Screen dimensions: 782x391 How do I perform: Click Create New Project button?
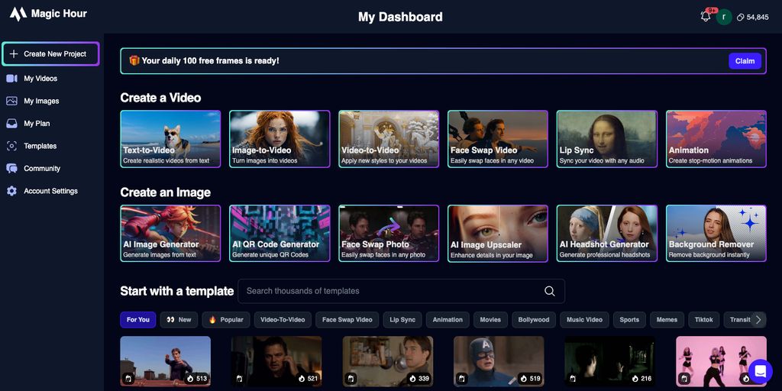pyautogui.click(x=51, y=54)
